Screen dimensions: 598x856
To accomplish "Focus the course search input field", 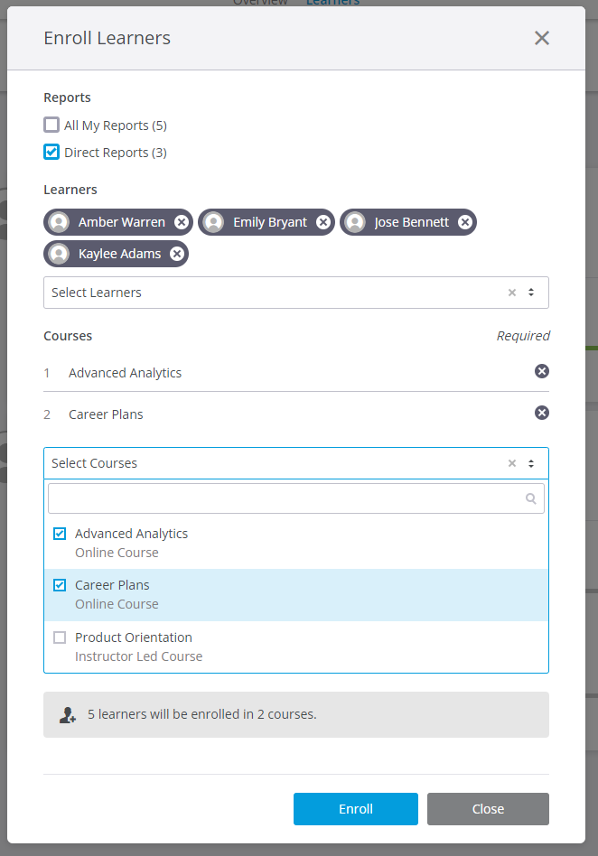I will (296, 498).
